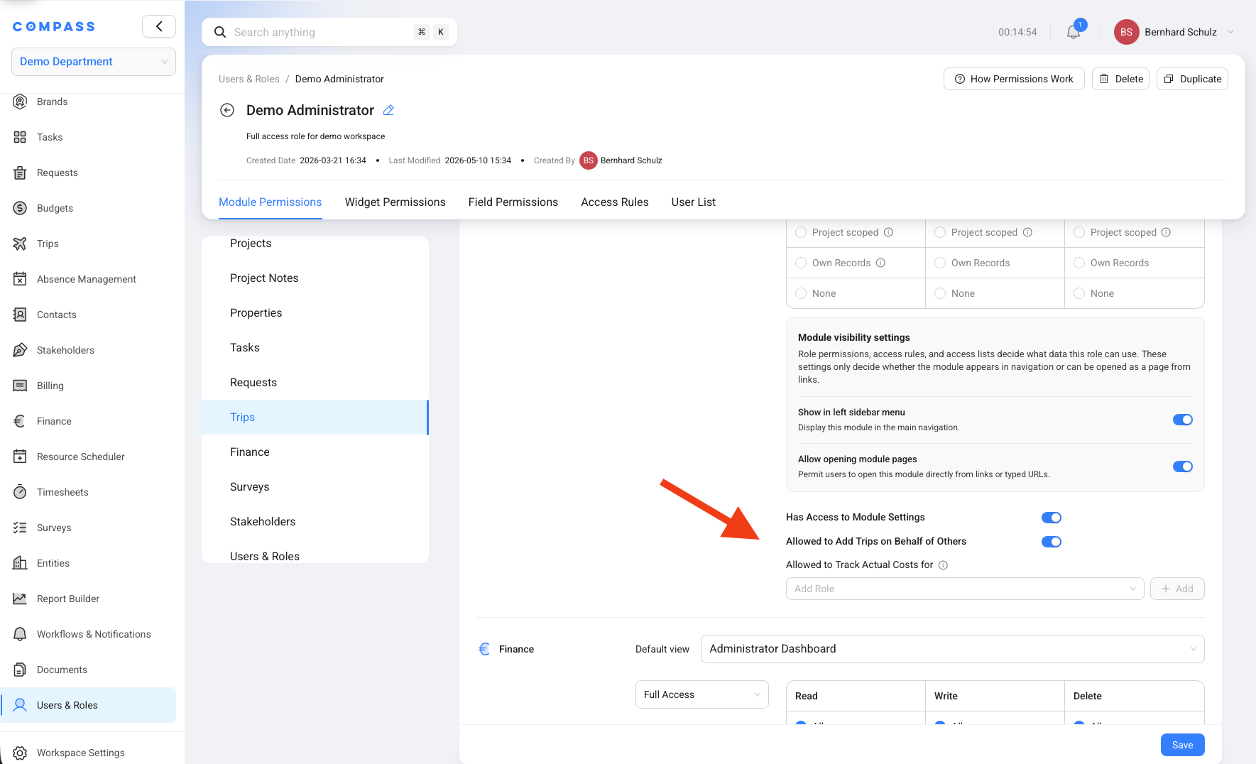Click the Delete role button
The height and width of the screenshot is (764, 1256).
[x=1120, y=79]
